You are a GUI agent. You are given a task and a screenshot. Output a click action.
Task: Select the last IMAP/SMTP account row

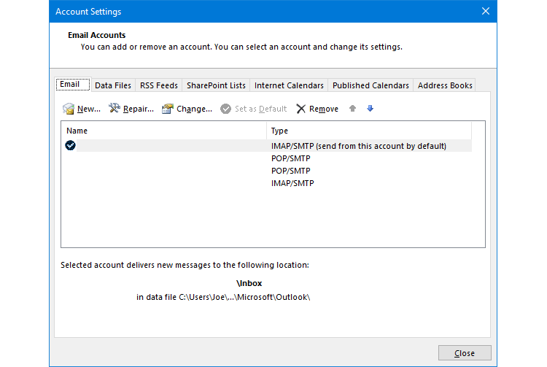click(x=292, y=183)
